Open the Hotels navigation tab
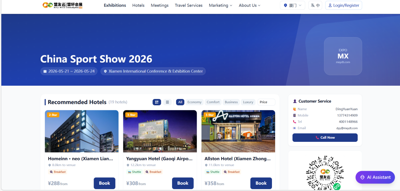Image resolution: width=400 pixels, height=191 pixels. point(138,5)
